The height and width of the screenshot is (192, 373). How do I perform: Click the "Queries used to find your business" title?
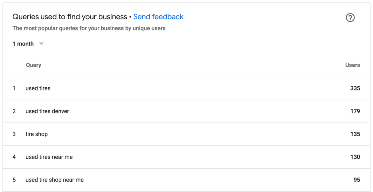click(x=70, y=17)
